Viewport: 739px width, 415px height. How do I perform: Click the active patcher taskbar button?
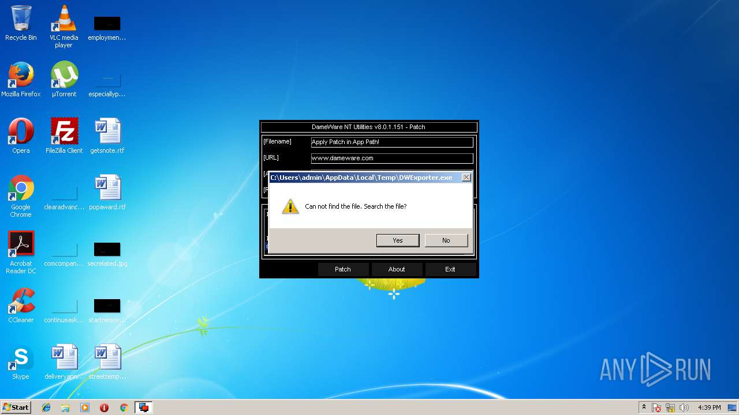143,408
